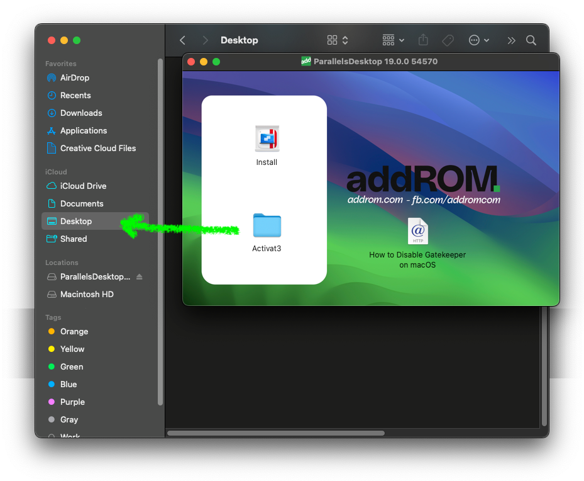This screenshot has width=584, height=481.
Task: Open Creative Cloud Files location
Action: (96, 148)
